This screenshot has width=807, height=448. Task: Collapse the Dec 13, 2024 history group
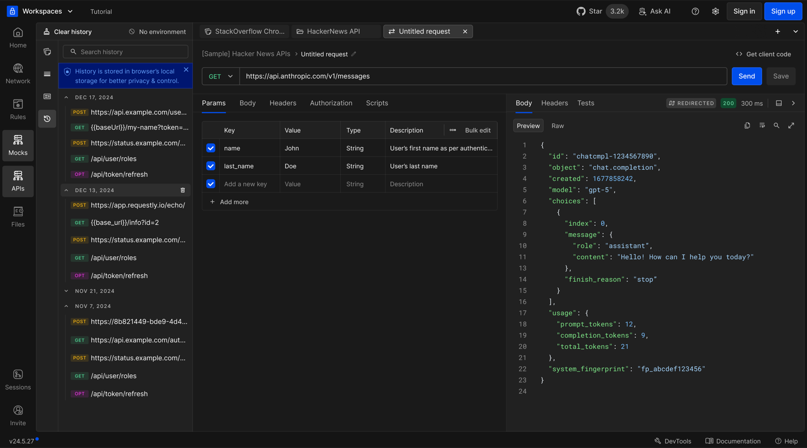(x=66, y=190)
